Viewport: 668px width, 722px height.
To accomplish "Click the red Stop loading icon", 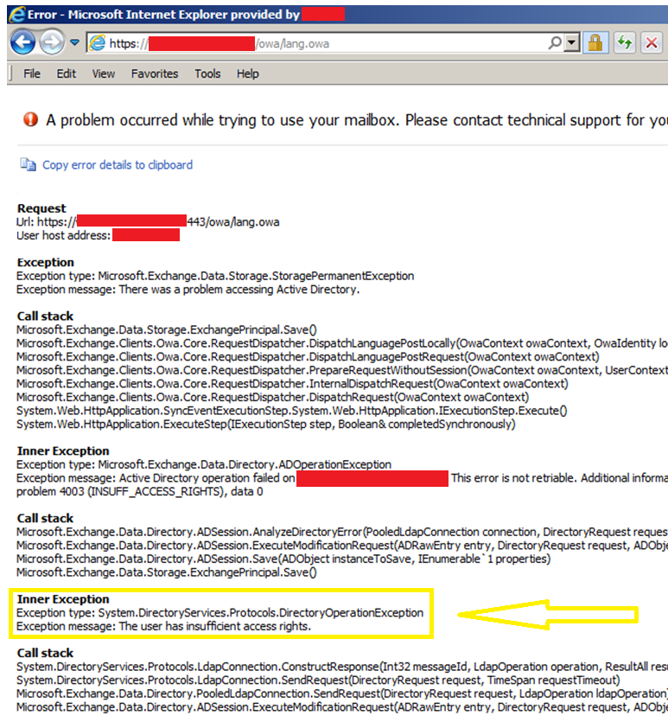I will tap(652, 43).
